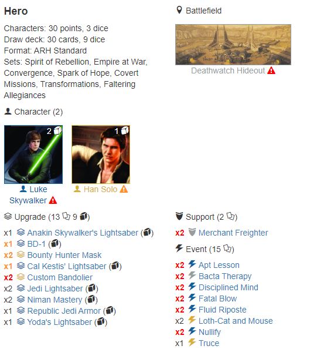Open the Disciplined Mind event link

pos(229,287)
